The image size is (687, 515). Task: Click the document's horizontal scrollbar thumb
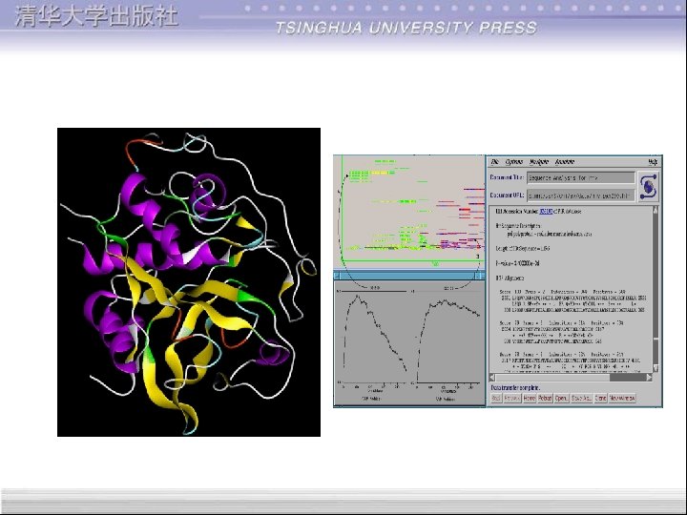552,377
